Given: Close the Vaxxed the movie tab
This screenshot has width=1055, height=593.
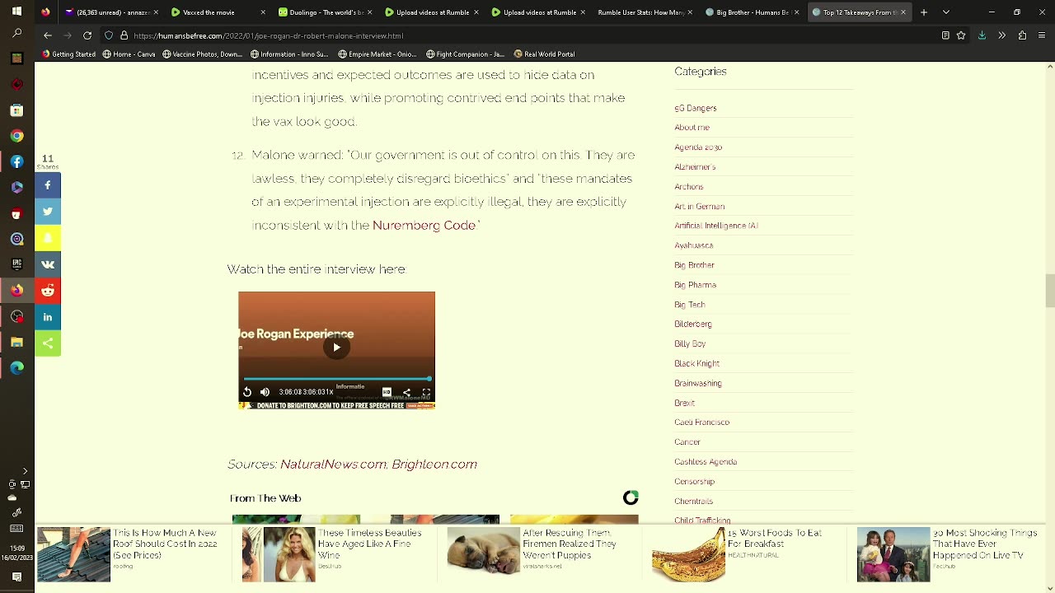Looking at the screenshot, I should pos(263,12).
